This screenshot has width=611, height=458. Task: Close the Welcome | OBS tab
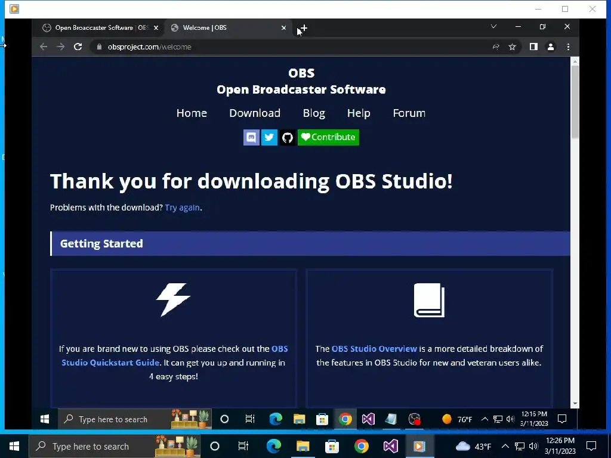point(283,27)
